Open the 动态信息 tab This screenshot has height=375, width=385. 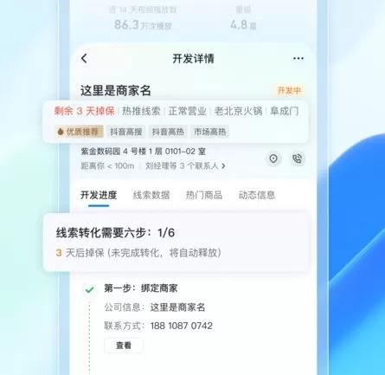257,195
